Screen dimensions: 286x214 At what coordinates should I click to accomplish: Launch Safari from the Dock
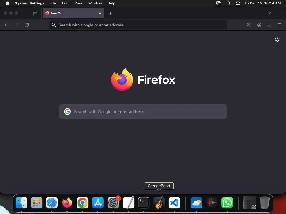[x=52, y=203]
